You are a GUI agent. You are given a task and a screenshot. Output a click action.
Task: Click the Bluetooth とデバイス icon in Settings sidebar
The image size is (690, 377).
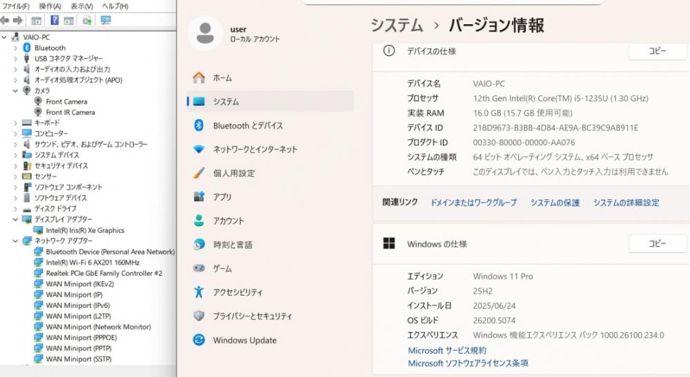pyautogui.click(x=199, y=125)
